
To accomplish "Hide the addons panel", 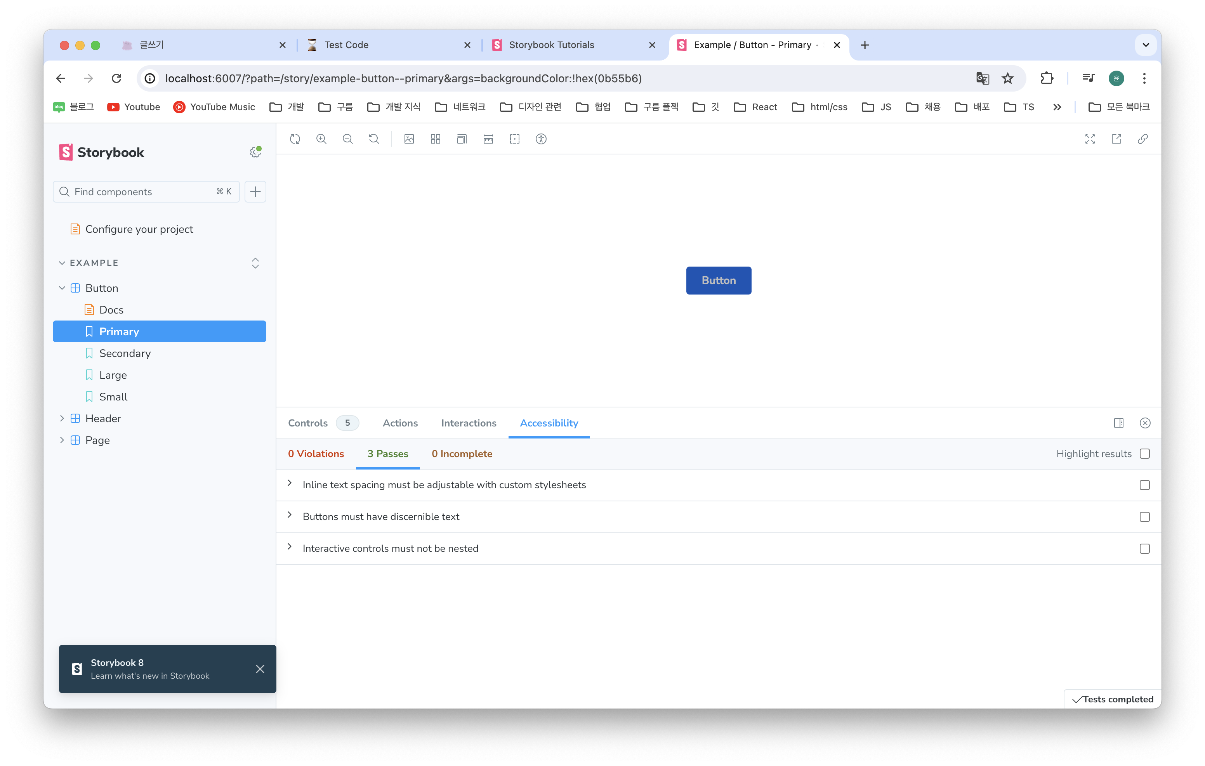I will coord(1145,423).
